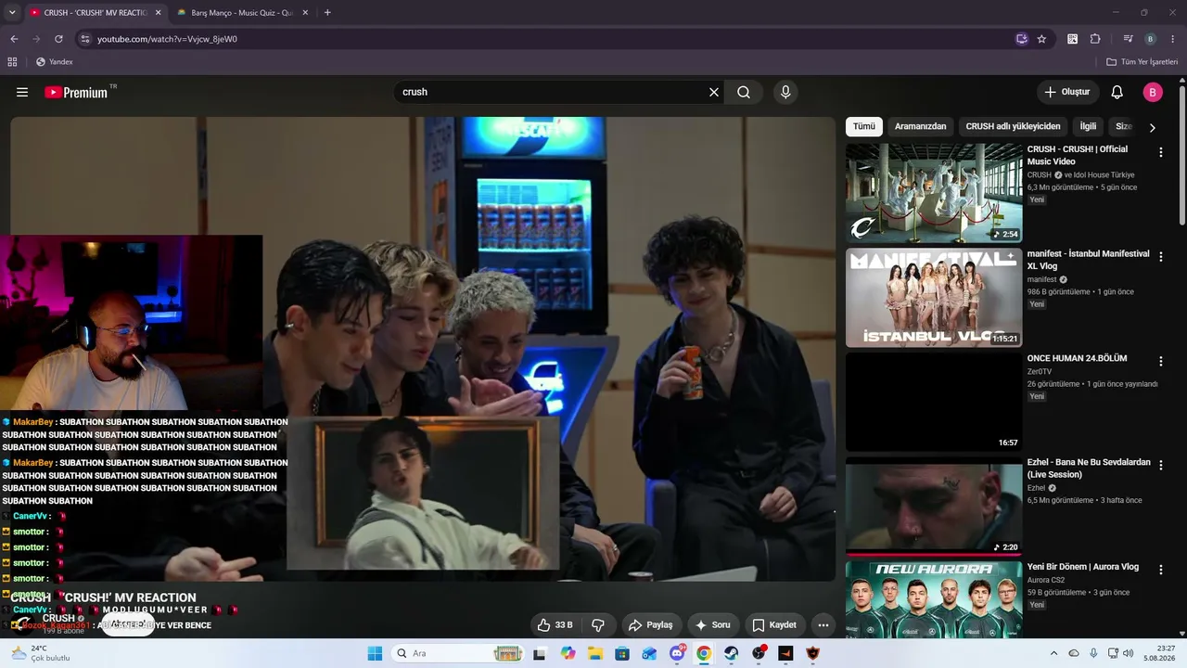The width and height of the screenshot is (1187, 668).
Task: Open Ezhel Bana Ne Bu Sevdalardan thumbnail
Action: click(934, 507)
